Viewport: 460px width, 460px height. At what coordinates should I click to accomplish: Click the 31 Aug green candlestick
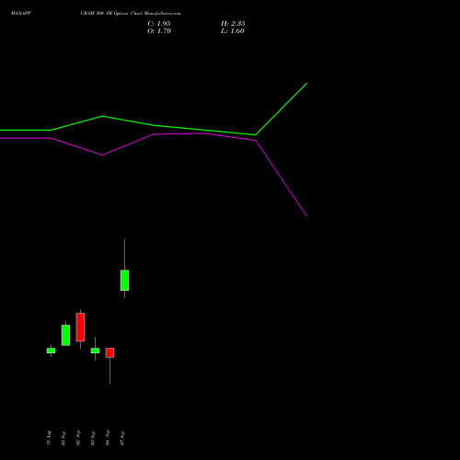(x=51, y=351)
